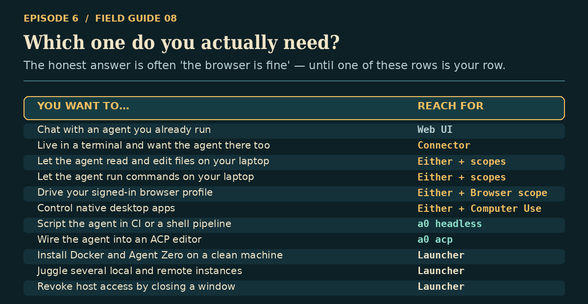Click 'Wire the agent into an ACP editor'
This screenshot has height=304, width=588.
120,240
